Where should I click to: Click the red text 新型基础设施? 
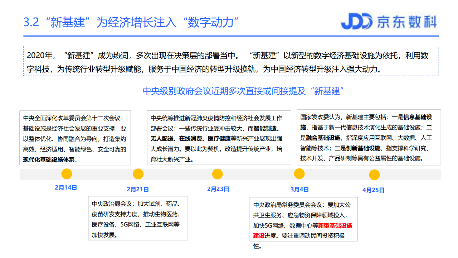click(x=335, y=225)
